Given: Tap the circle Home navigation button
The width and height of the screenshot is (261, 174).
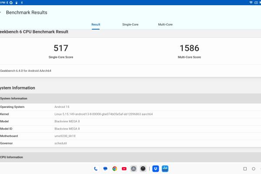Looking at the screenshot, I should click(x=254, y=169).
